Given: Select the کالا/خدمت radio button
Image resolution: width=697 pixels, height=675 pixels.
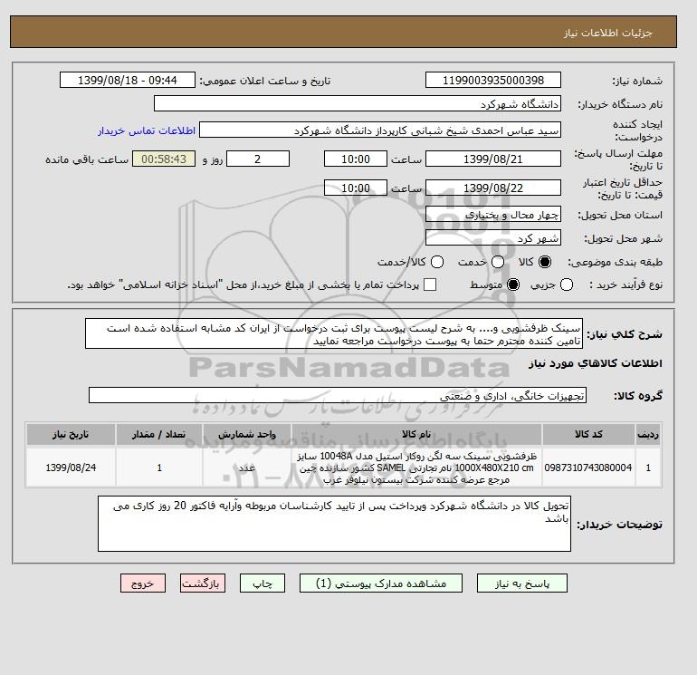Looking at the screenshot, I should click(x=437, y=262).
